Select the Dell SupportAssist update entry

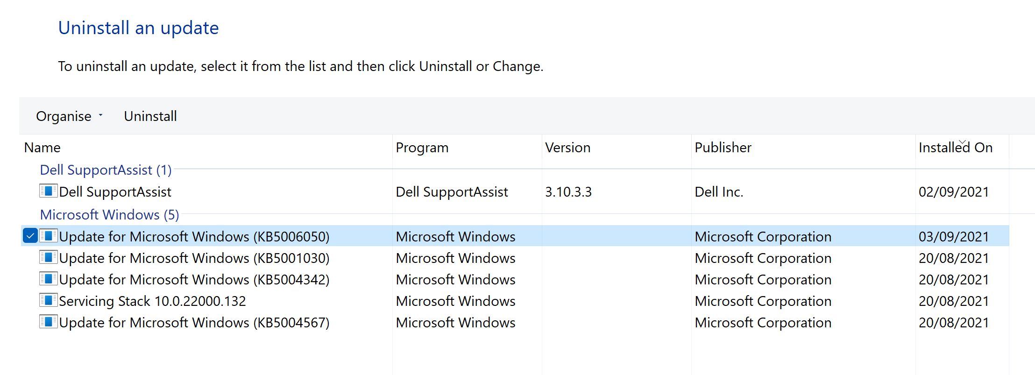[x=115, y=192]
